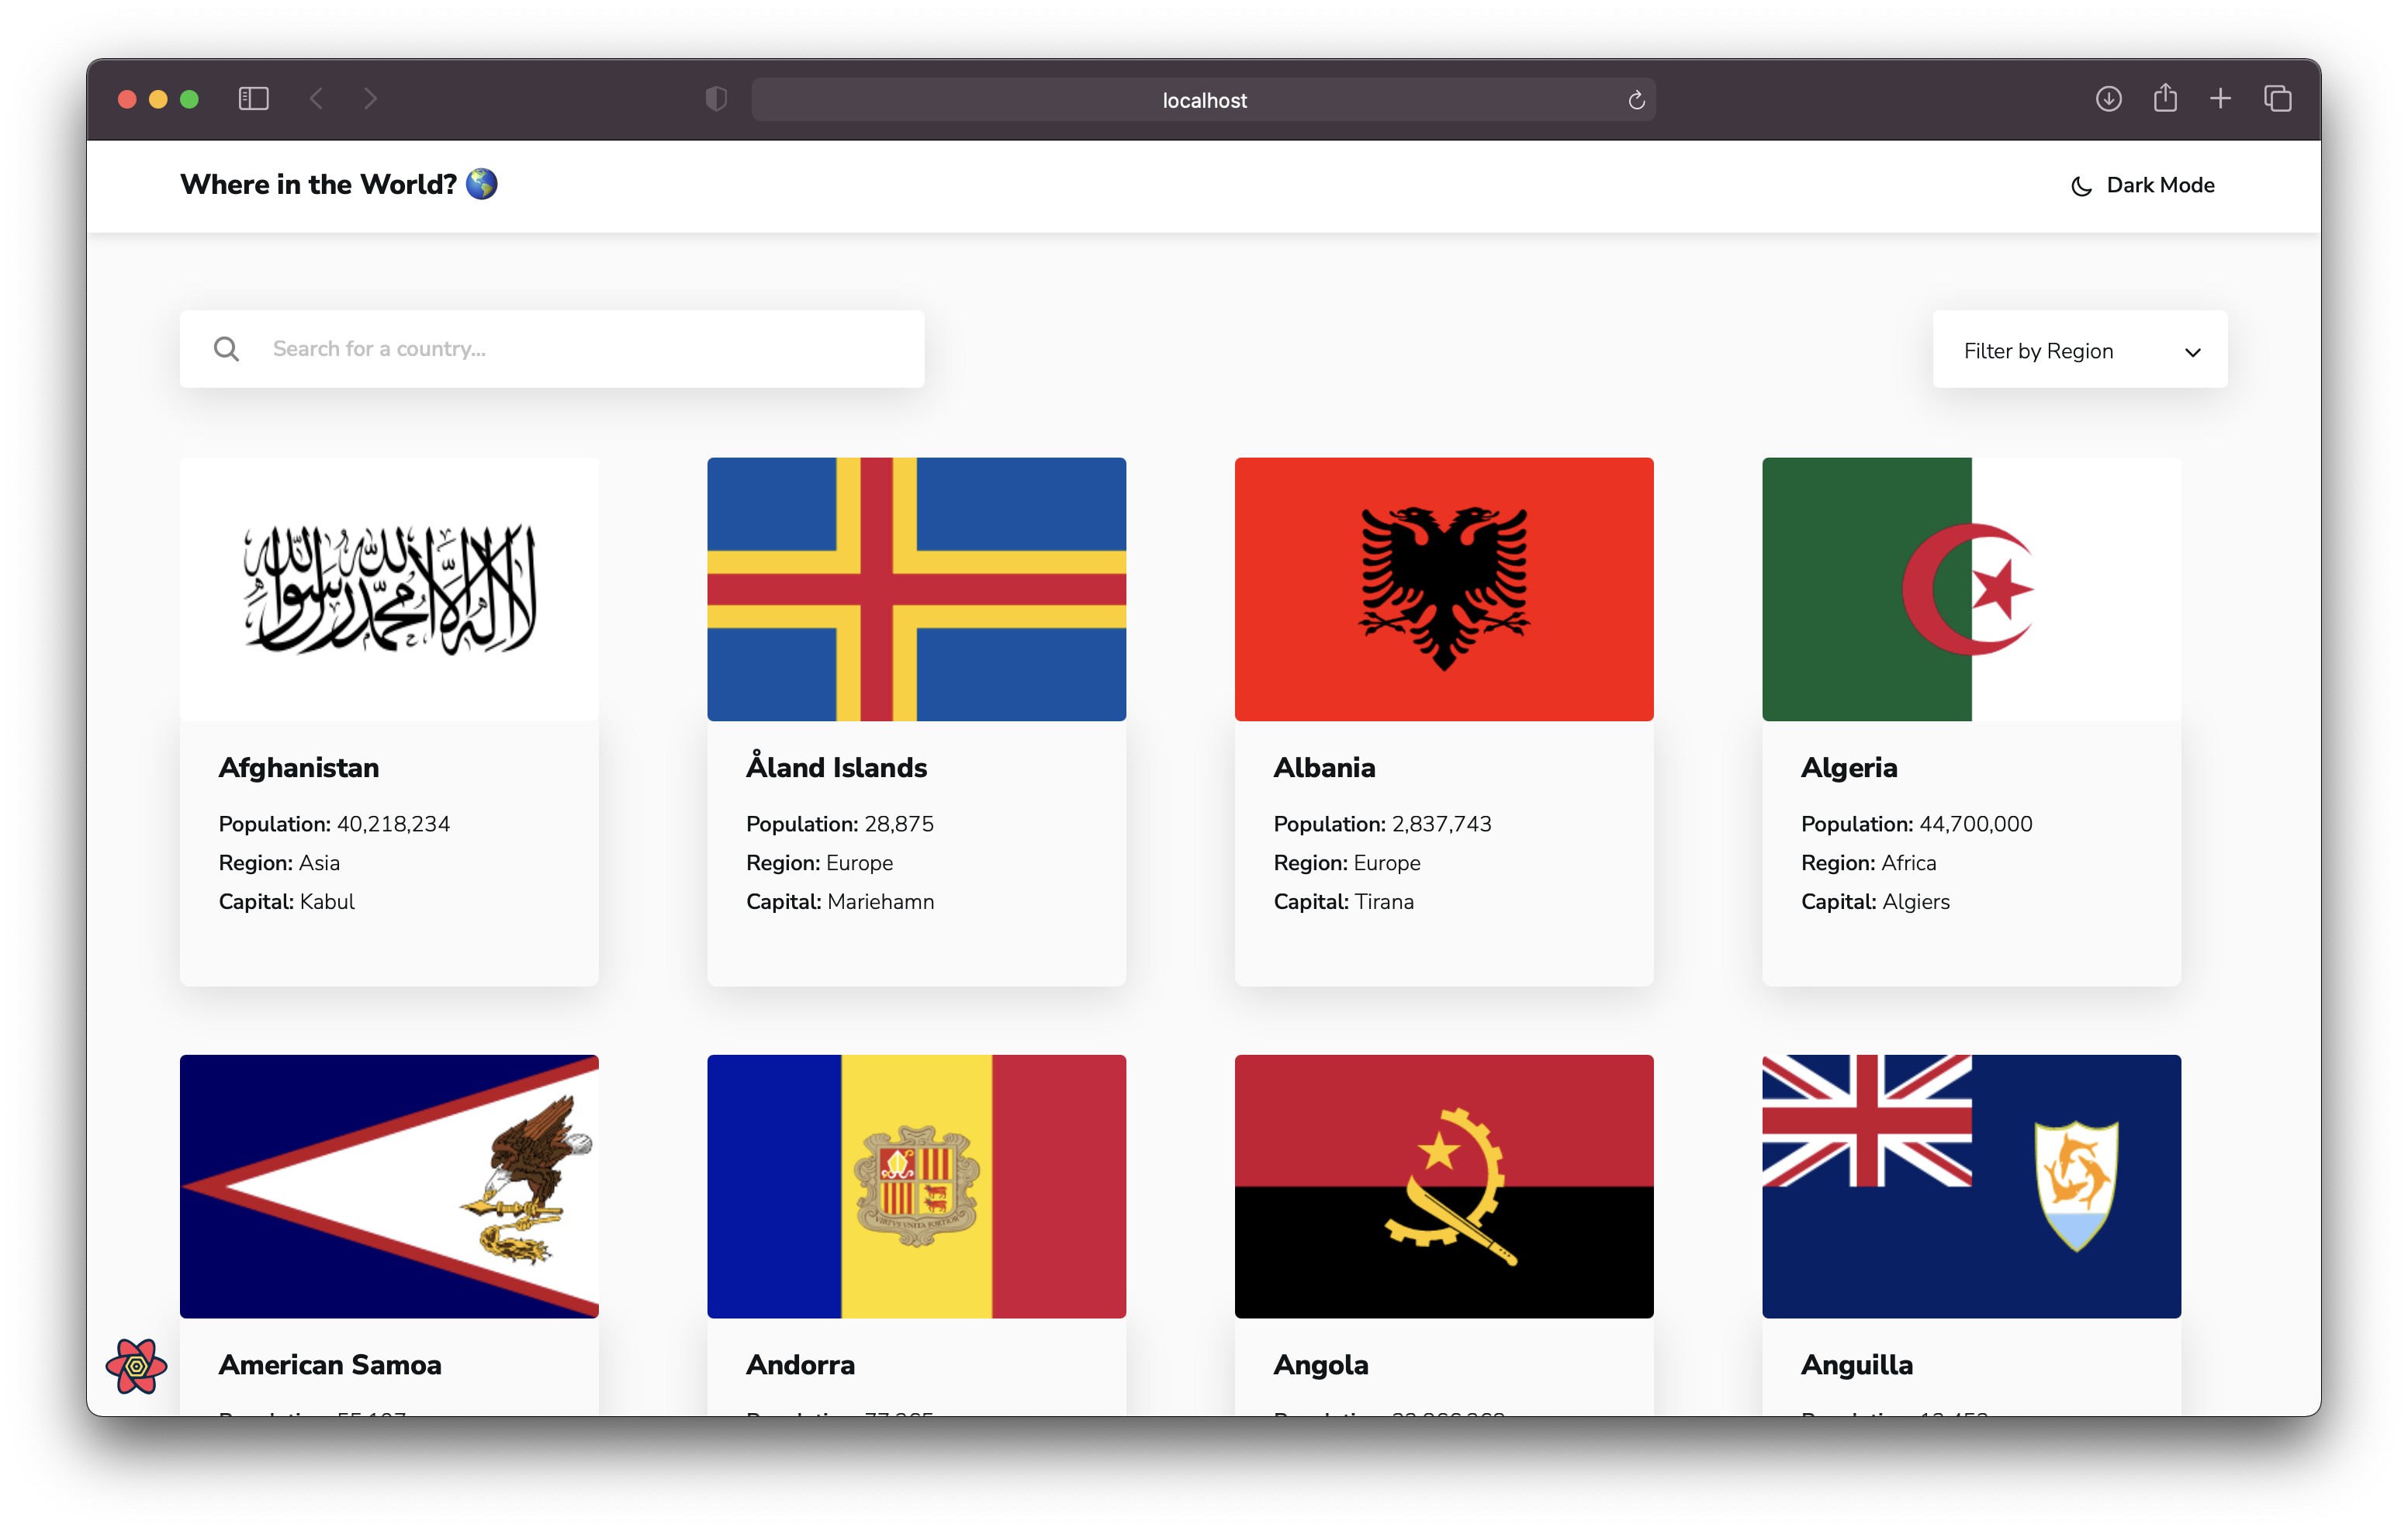Open the Algeria country card
Viewport: 2408px width, 1531px height.
(1971, 720)
